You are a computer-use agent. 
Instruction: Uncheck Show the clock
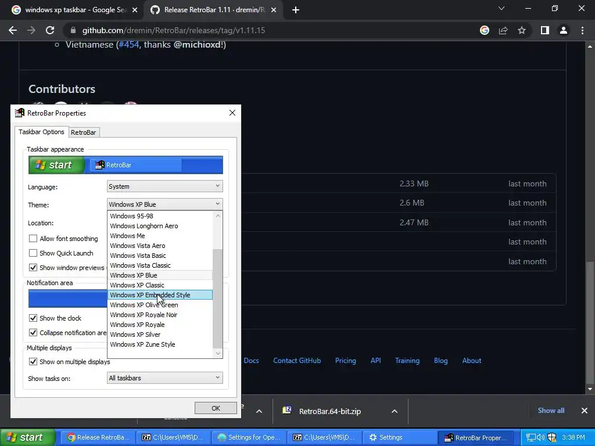33,318
